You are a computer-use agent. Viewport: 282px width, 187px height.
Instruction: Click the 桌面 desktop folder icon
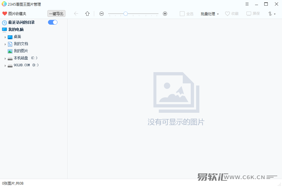point(10,37)
